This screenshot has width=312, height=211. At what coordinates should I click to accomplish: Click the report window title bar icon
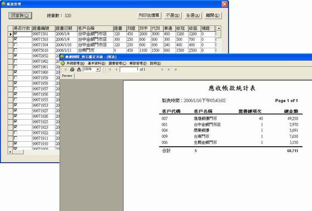pyautogui.click(x=62, y=57)
